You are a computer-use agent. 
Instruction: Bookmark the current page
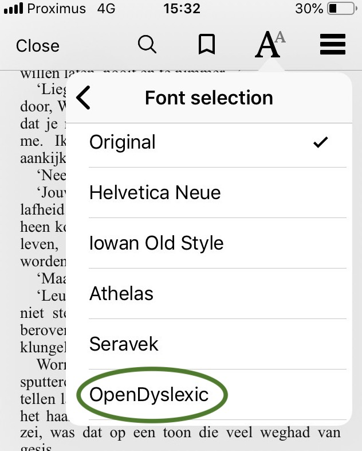click(x=206, y=45)
